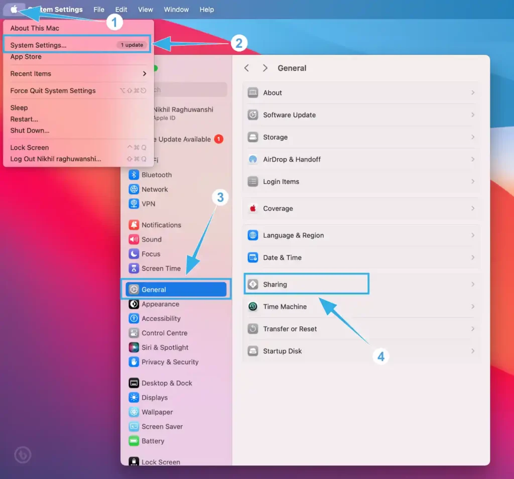Click the General gear icon in sidebar

[134, 290]
